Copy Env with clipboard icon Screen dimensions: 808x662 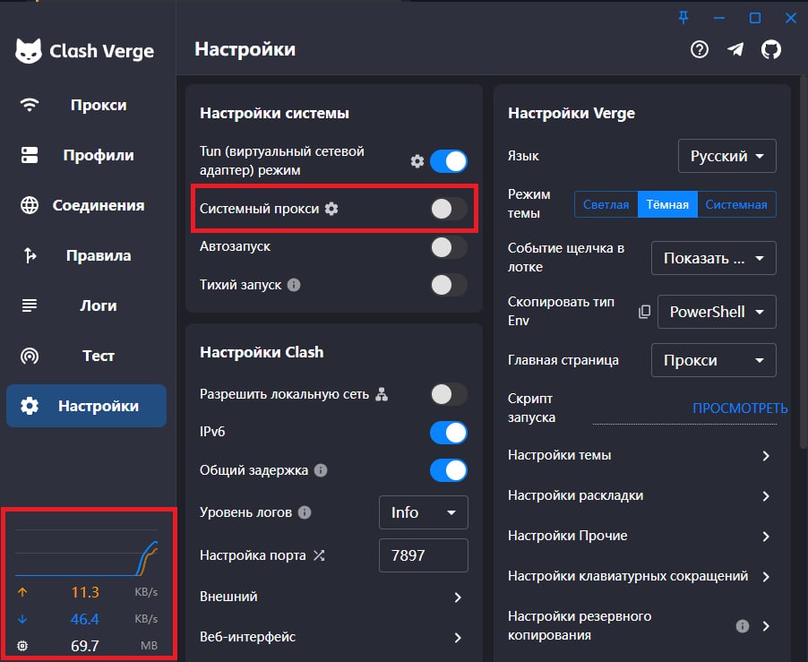645,312
